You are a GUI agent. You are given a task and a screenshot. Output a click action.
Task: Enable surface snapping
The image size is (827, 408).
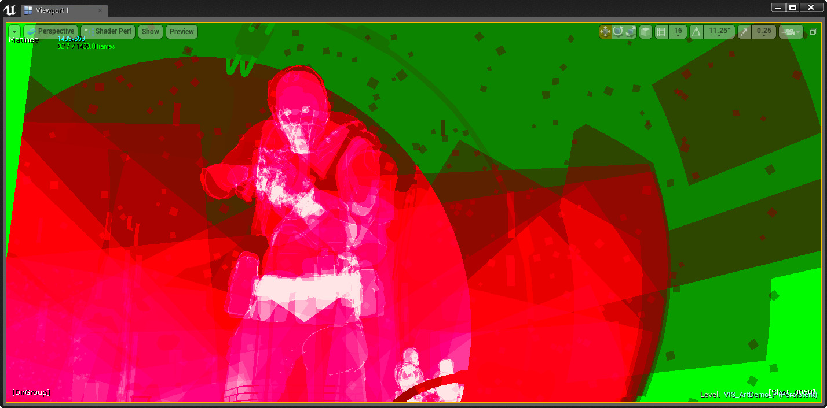[646, 32]
